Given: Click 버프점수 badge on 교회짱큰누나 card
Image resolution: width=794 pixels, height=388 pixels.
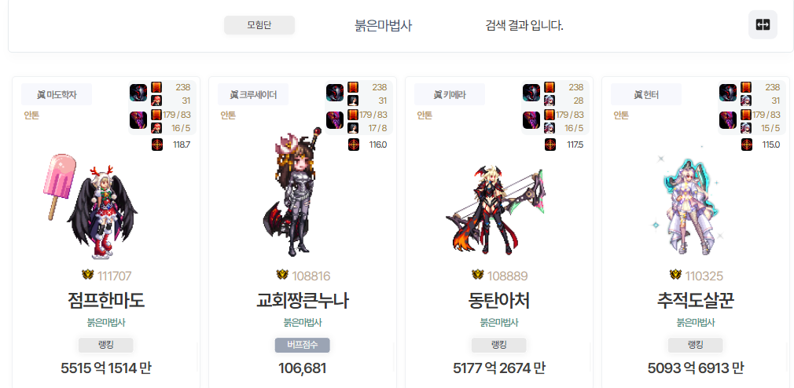Looking at the screenshot, I should point(303,345).
